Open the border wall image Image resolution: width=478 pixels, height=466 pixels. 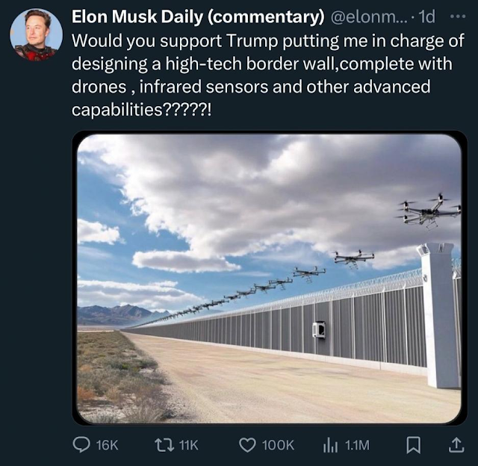[x=269, y=279]
